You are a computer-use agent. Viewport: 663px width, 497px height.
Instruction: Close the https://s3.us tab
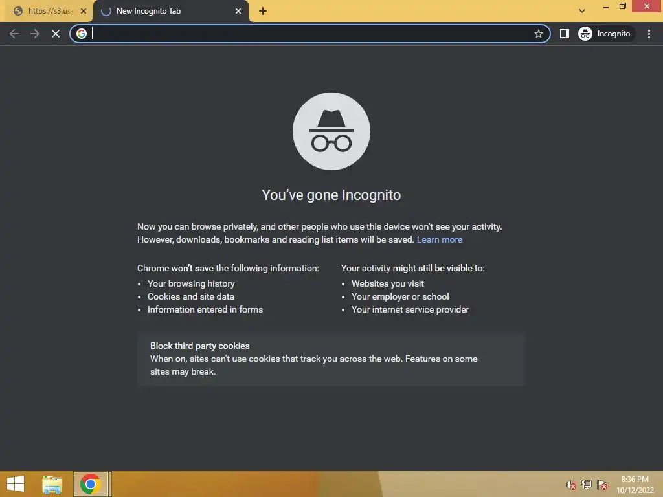click(x=84, y=11)
